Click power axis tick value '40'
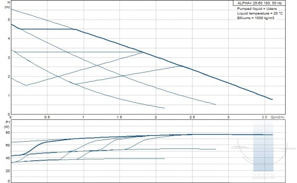Screen dimensions: 297x183 8,158
